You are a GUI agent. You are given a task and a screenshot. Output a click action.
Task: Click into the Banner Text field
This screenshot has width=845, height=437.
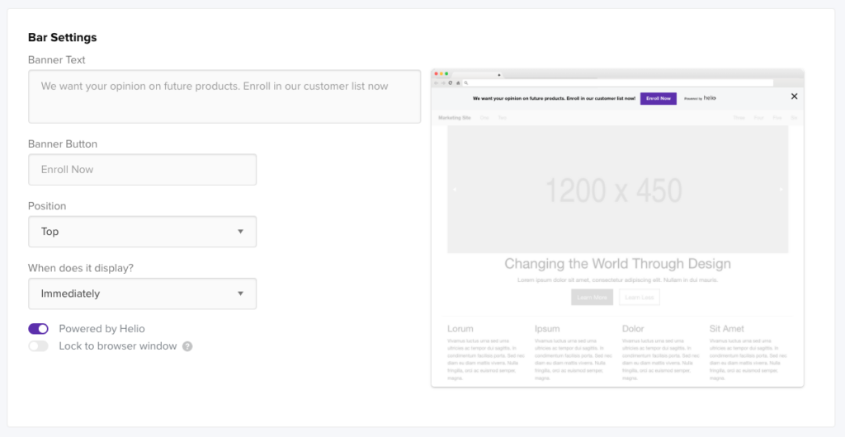[224, 96]
